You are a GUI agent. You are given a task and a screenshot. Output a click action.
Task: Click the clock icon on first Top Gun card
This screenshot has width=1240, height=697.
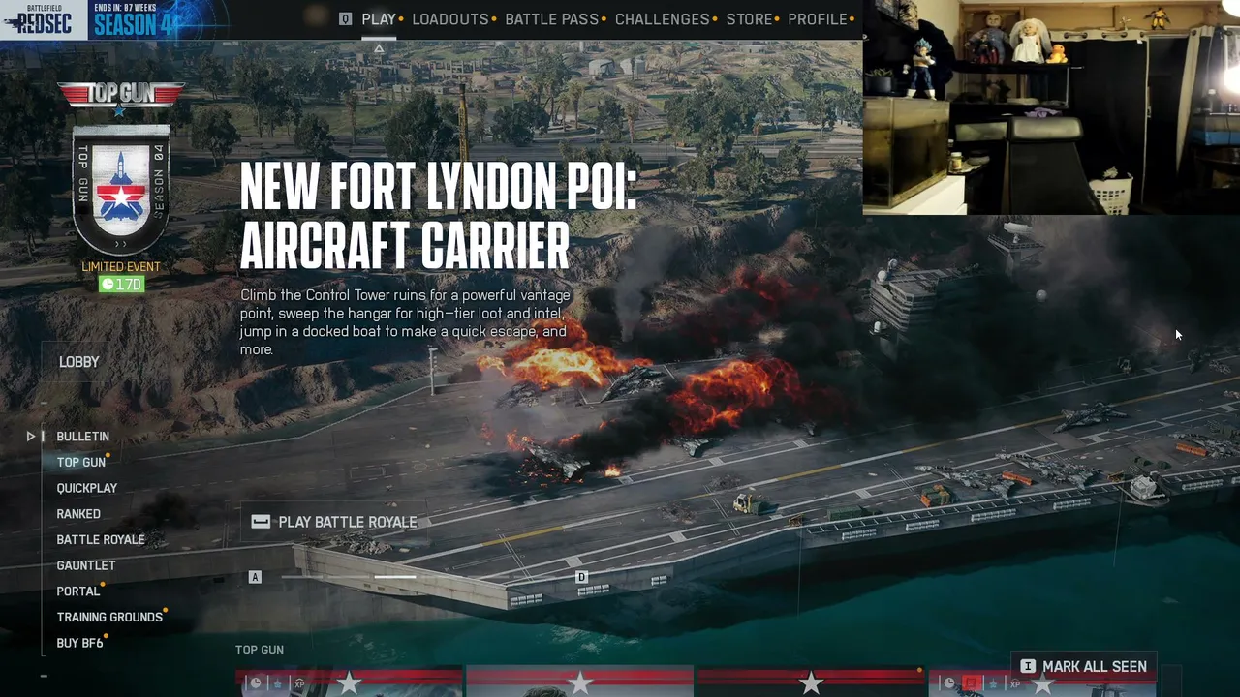(x=256, y=683)
